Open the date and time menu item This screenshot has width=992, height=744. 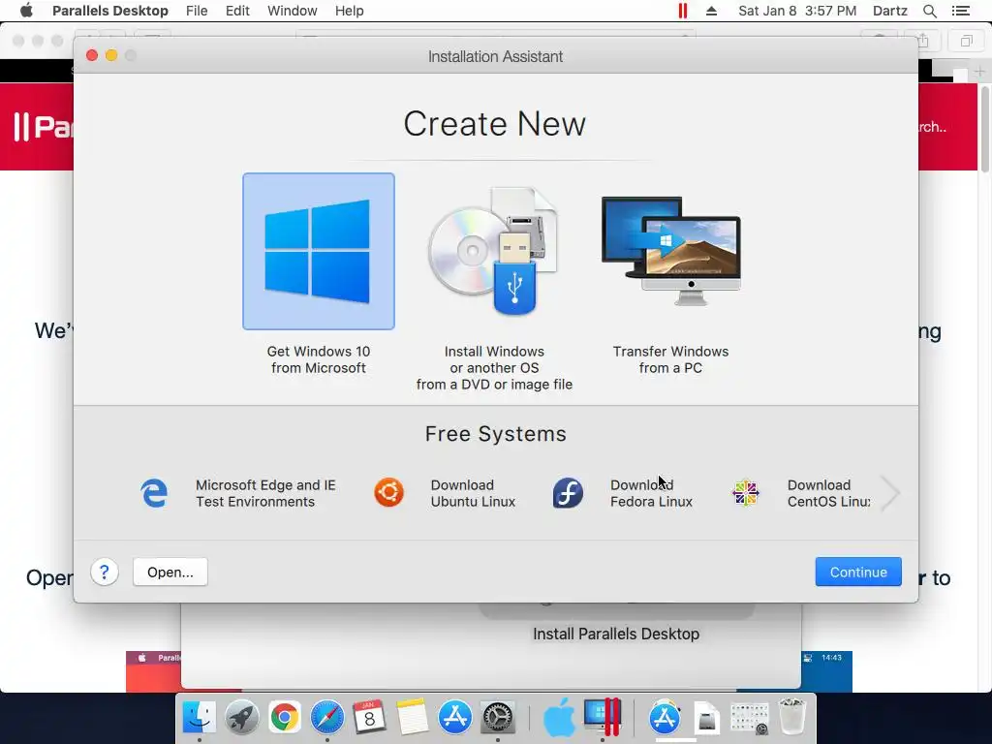(797, 11)
